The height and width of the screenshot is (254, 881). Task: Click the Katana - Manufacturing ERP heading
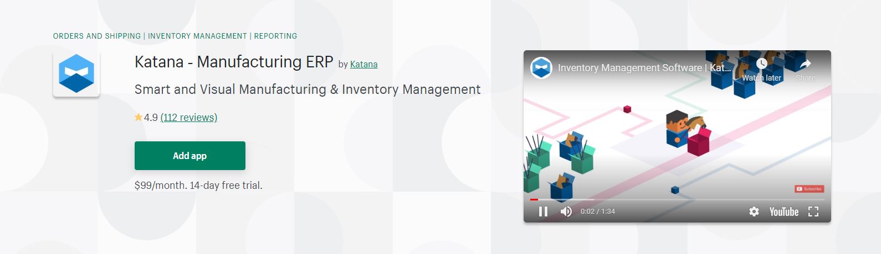click(x=234, y=62)
